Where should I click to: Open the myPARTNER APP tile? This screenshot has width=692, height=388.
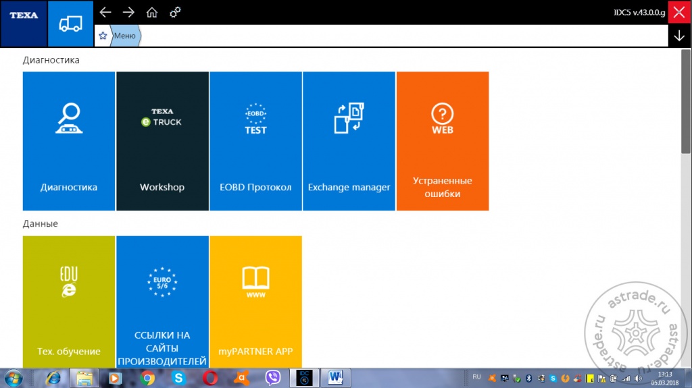click(255, 302)
